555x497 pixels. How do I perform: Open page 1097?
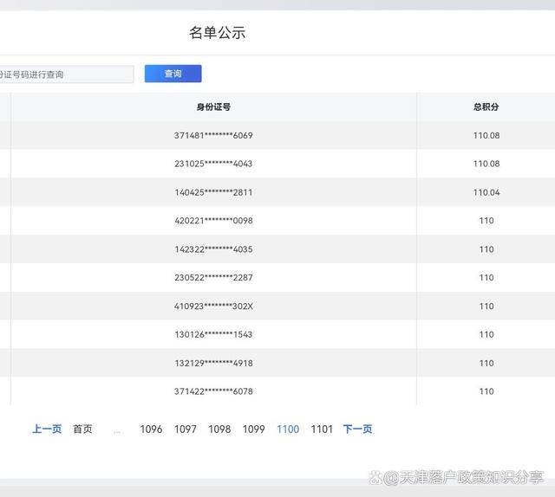click(186, 429)
